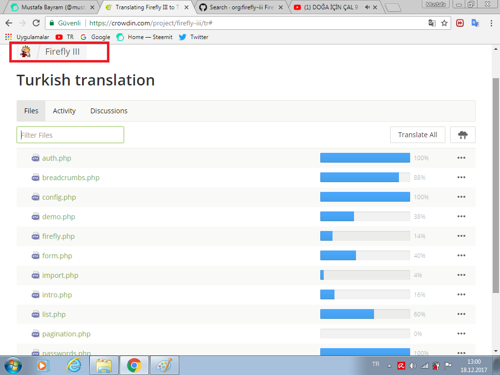This screenshot has width=500, height=375.
Task: Click the php icon beside form.php
Action: pos(35,256)
